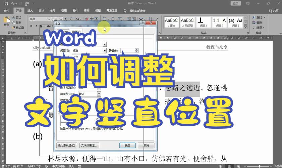The image size is (282, 168).
Task: Click 文字效果 text effects button
Action: 89,145
